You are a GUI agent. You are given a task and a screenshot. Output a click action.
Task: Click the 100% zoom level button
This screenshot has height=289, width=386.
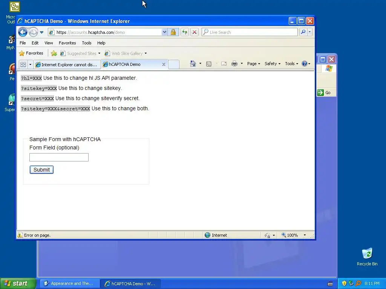(x=290, y=235)
